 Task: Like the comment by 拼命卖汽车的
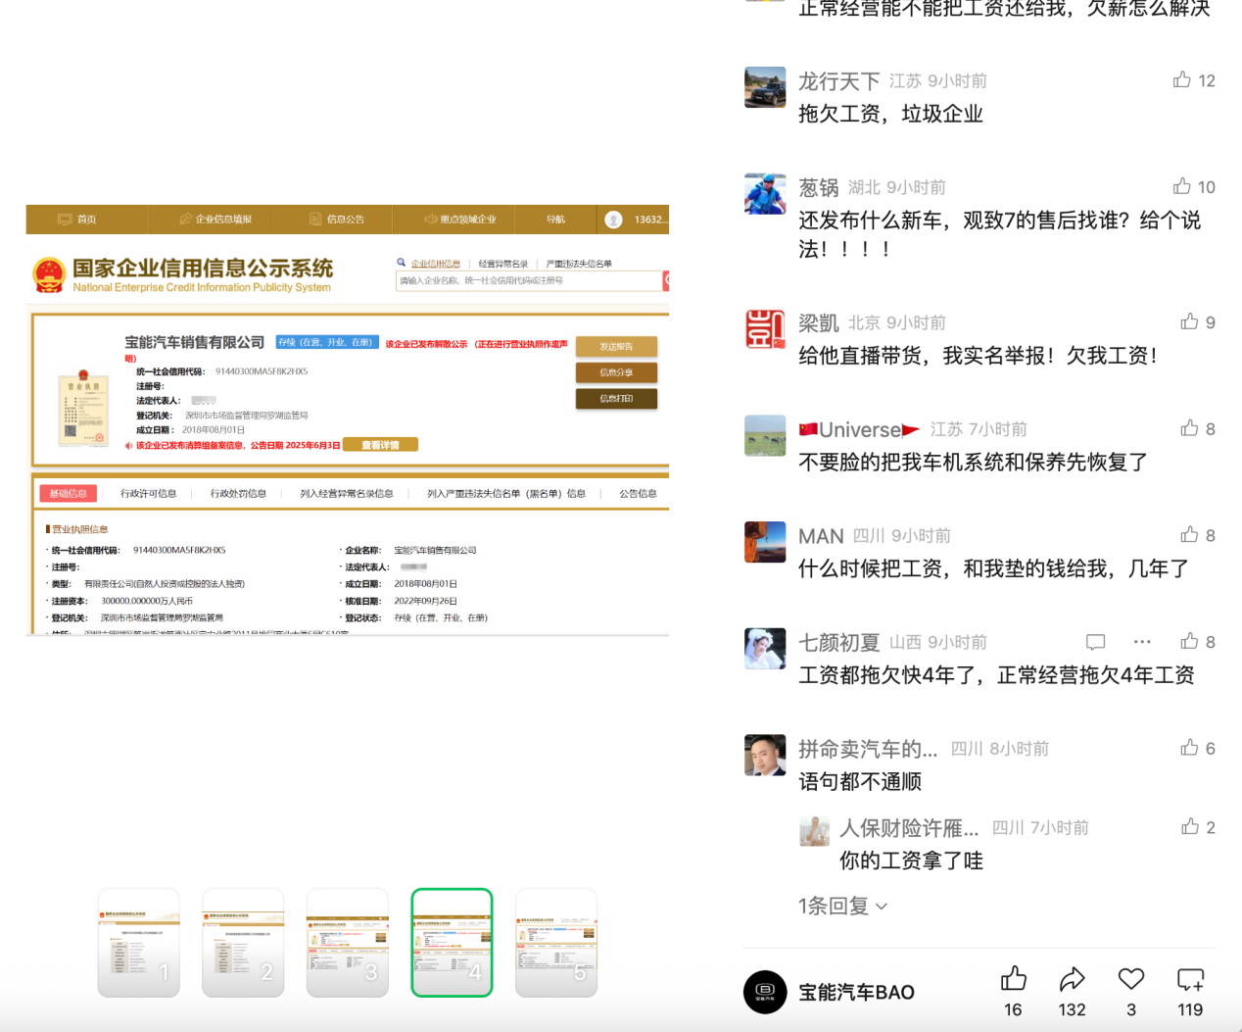[1189, 748]
